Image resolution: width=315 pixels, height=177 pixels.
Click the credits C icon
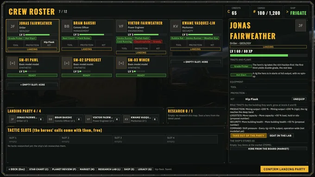229,12
